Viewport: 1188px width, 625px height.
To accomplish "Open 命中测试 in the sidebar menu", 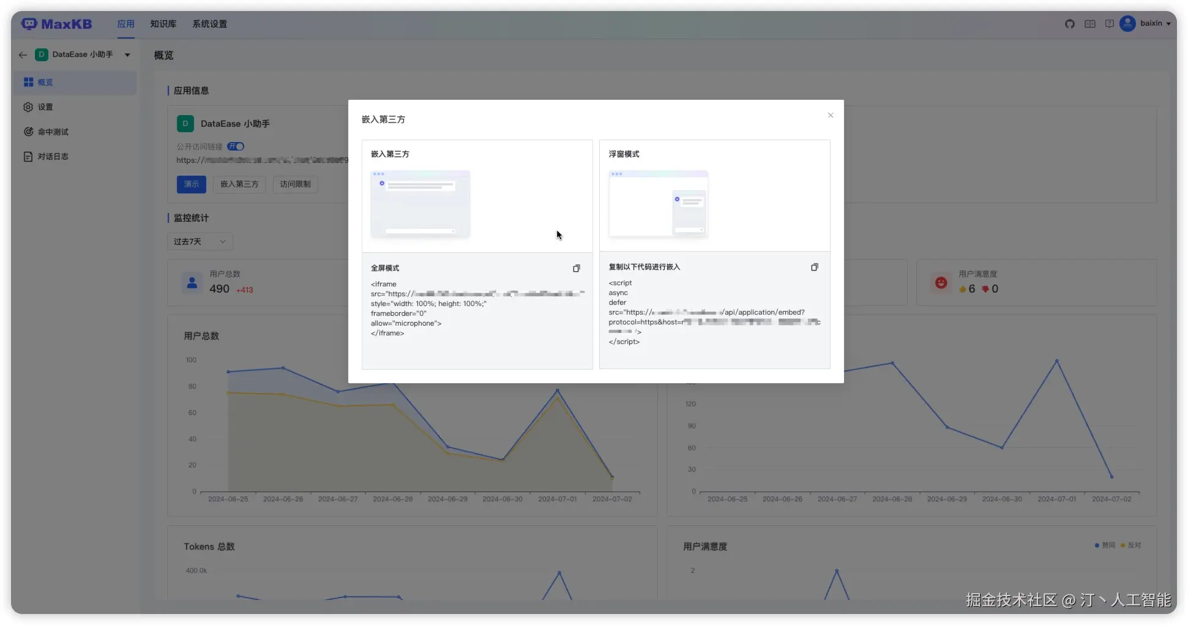I will 75,132.
